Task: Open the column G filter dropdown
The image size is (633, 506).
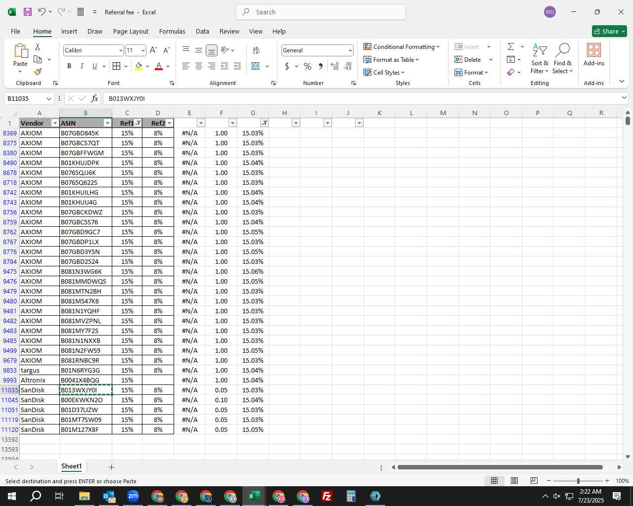Action: (264, 123)
